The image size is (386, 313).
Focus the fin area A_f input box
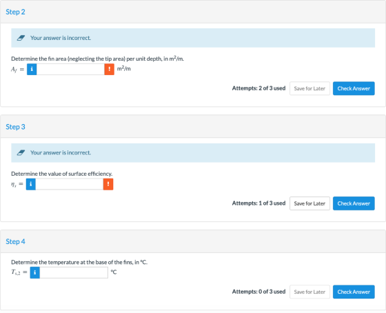[x=70, y=69]
